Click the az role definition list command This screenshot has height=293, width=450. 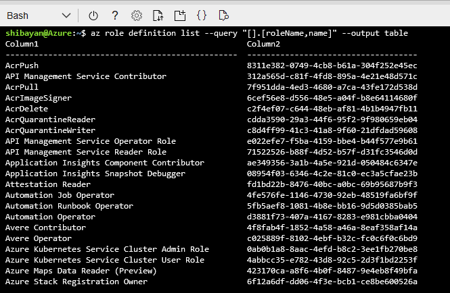[250, 33]
